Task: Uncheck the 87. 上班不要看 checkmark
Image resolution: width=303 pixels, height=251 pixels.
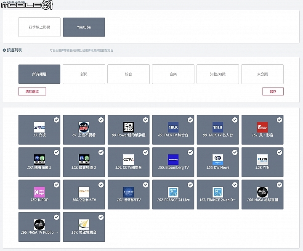Action: [x=101, y=120]
